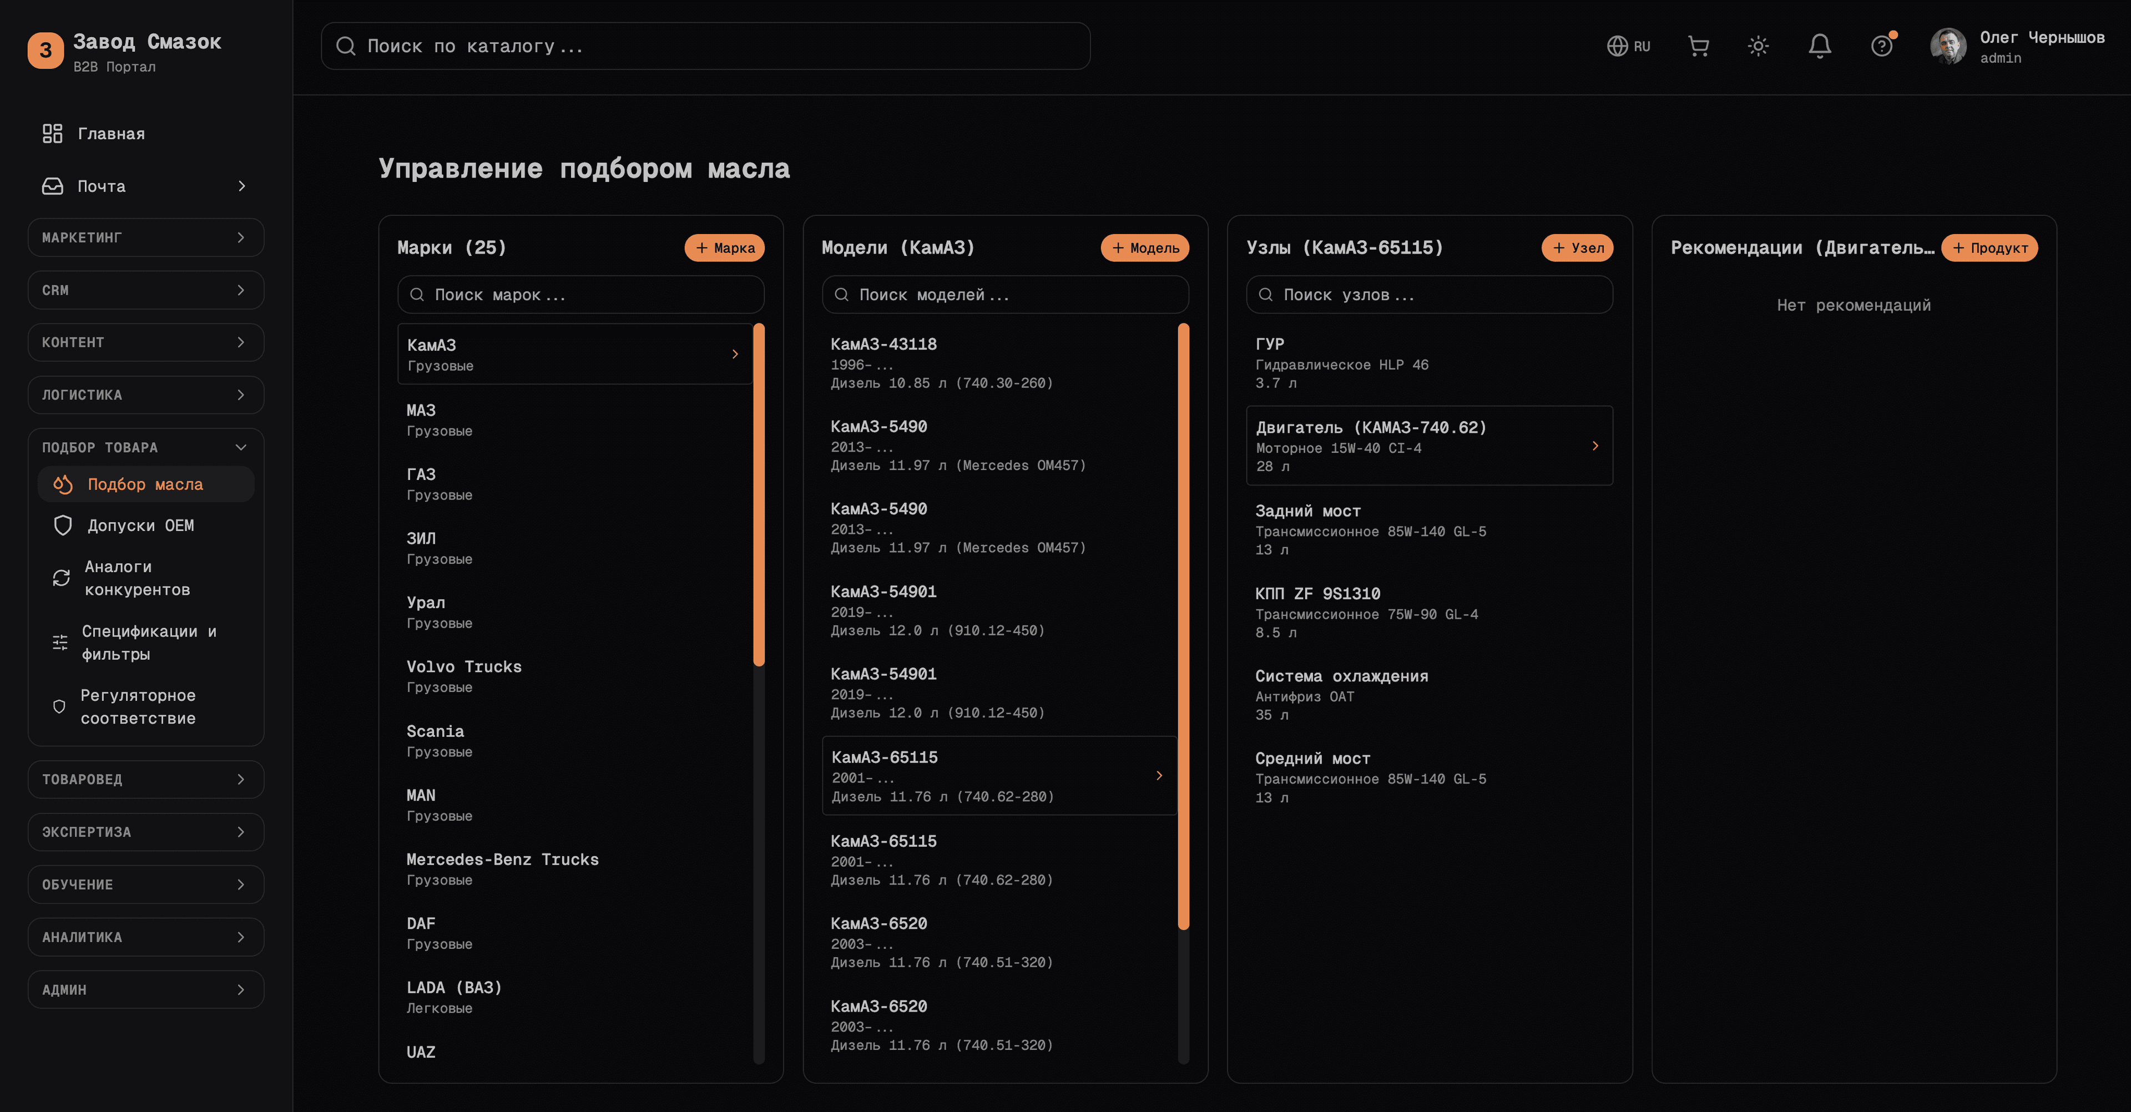Click the + Продукт button

[x=1989, y=247]
